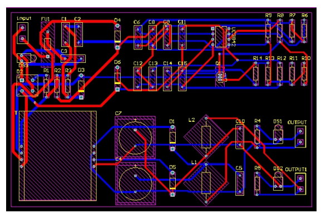
Task: Select the C4 electrolytic capacitor footprint
Action: (135, 184)
